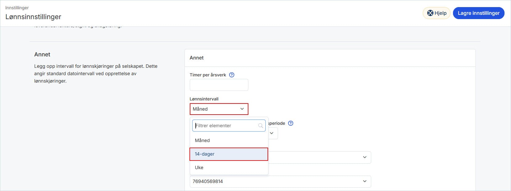Image resolution: width=511 pixels, height=191 pixels.
Task: Click the Hjelp button
Action: 437,13
